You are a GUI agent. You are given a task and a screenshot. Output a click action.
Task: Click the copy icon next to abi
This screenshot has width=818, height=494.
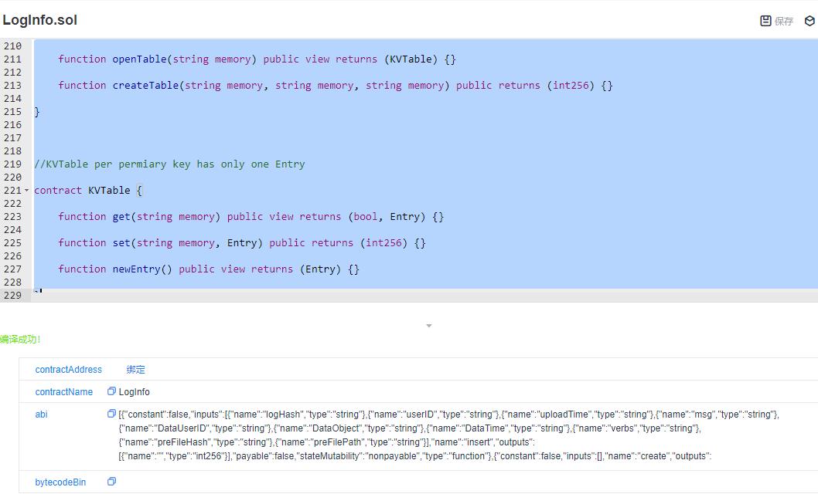111,414
